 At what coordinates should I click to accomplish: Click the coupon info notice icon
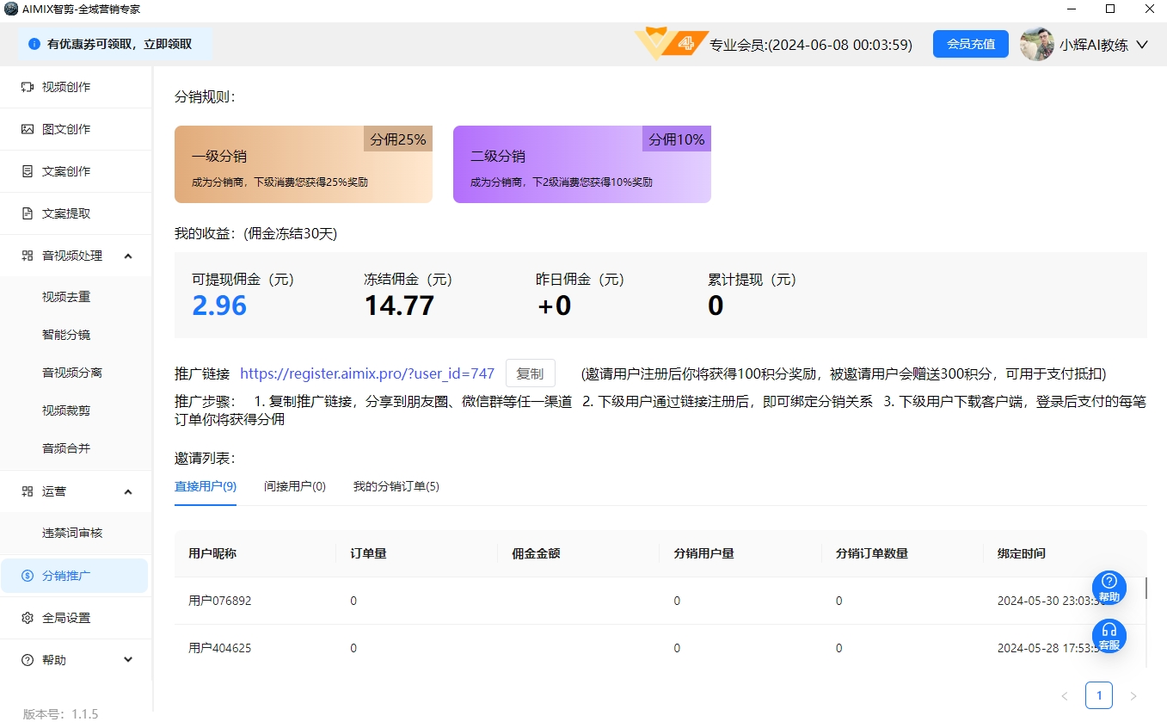tap(34, 44)
